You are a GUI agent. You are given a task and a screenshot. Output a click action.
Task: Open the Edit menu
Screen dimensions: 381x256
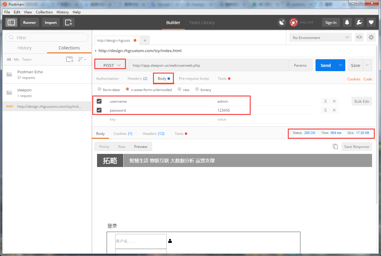point(17,12)
